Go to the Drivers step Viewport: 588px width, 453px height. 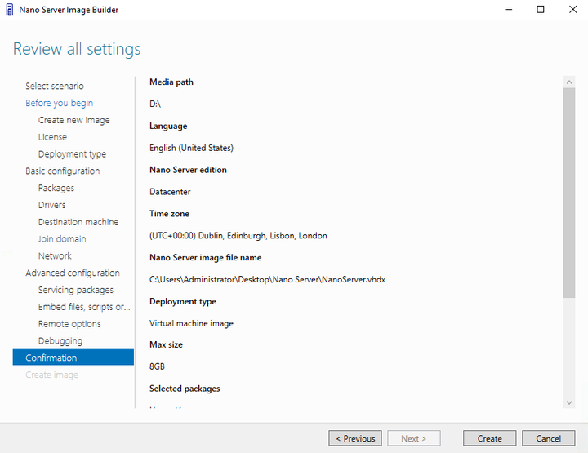pyautogui.click(x=51, y=205)
